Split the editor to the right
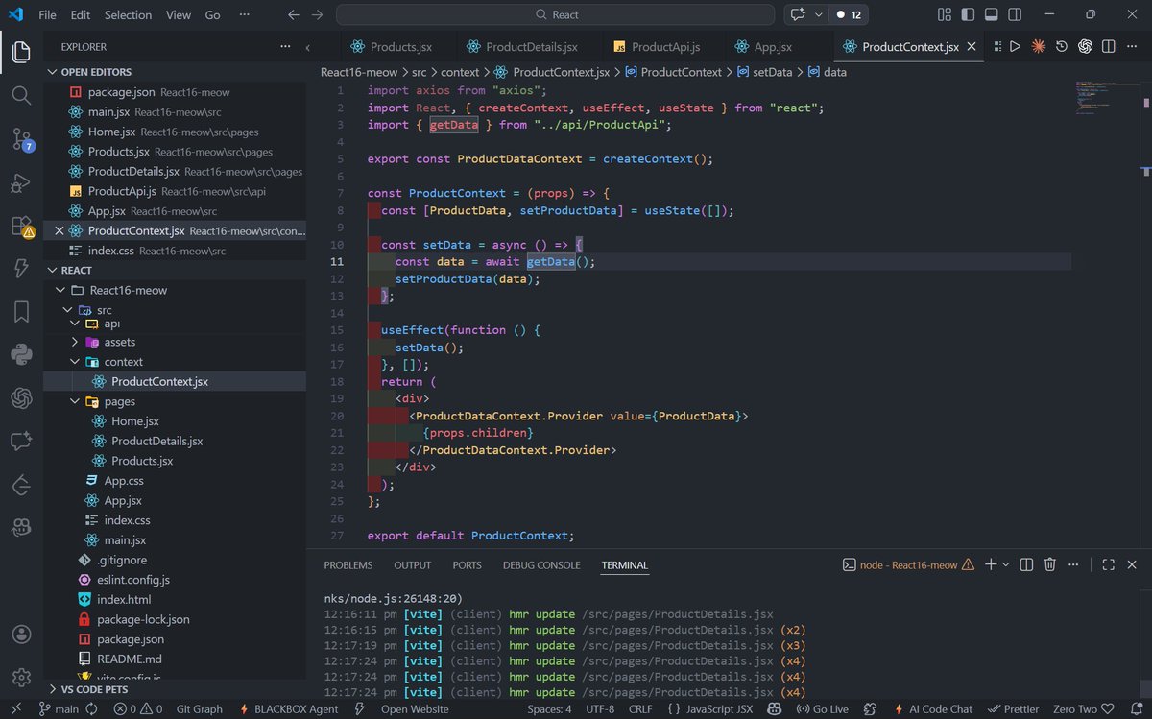This screenshot has width=1152, height=719. pyautogui.click(x=1108, y=46)
